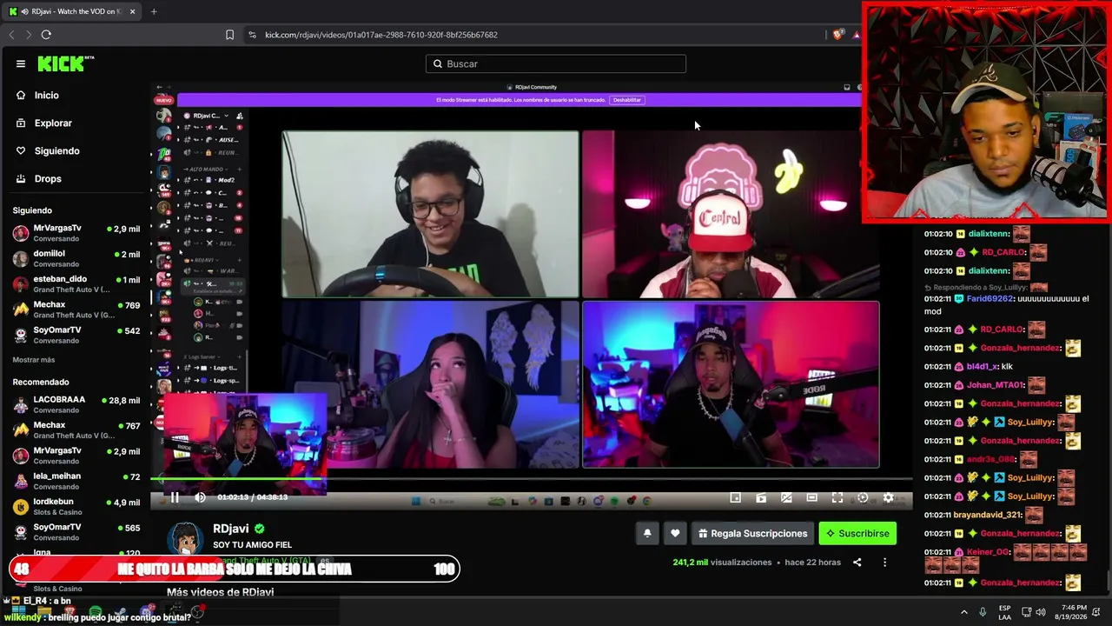Enter fullscreen video mode
This screenshot has width=1112, height=626.
click(837, 497)
